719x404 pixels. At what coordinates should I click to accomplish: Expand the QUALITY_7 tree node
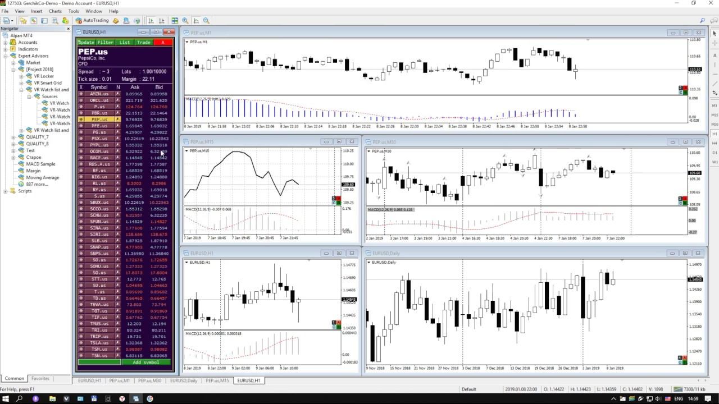click(x=13, y=137)
